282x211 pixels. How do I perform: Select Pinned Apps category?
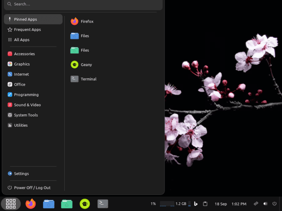point(33,19)
